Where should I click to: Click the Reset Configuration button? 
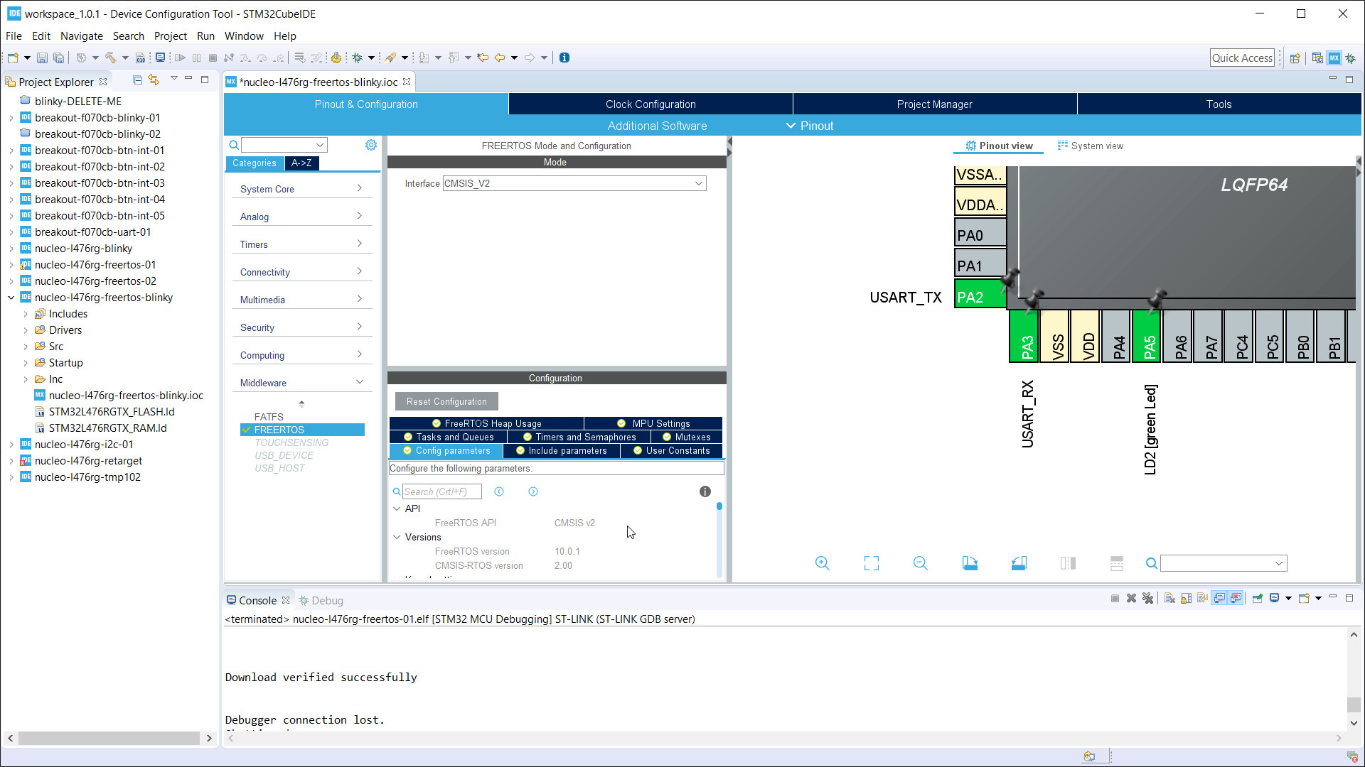pyautogui.click(x=447, y=401)
